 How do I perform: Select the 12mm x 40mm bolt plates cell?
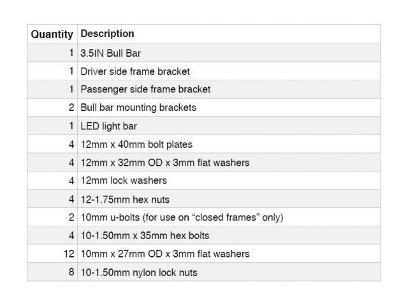pyautogui.click(x=136, y=144)
